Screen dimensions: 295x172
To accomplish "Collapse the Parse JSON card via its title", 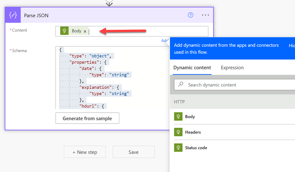I will [x=36, y=16].
